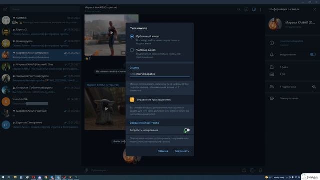Image resolution: width=320 pixels, height=180 pixels.
Task: Click the attachment paperclip icon
Action: [86, 170]
